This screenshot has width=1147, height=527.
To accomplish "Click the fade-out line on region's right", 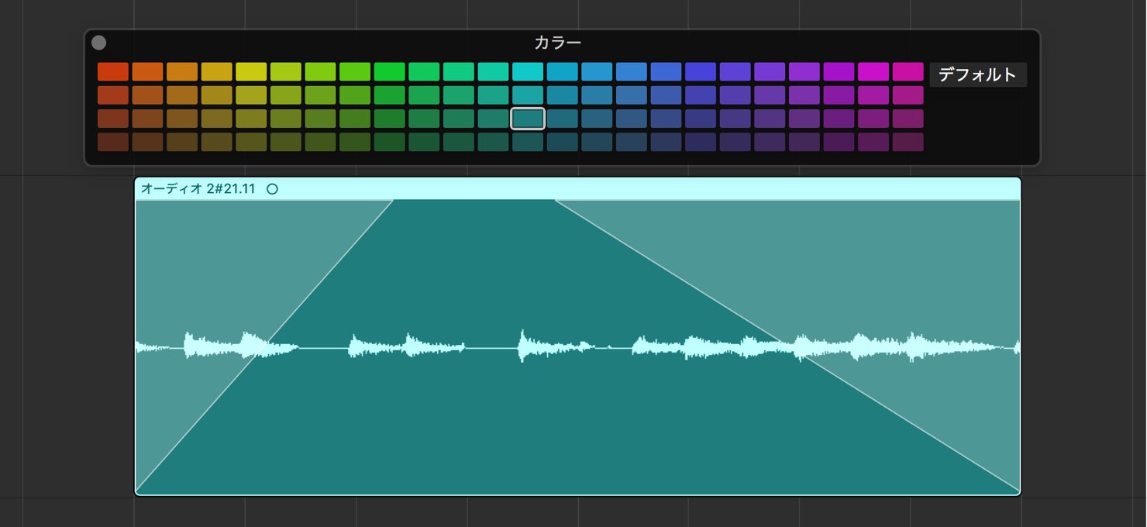I will [x=787, y=346].
